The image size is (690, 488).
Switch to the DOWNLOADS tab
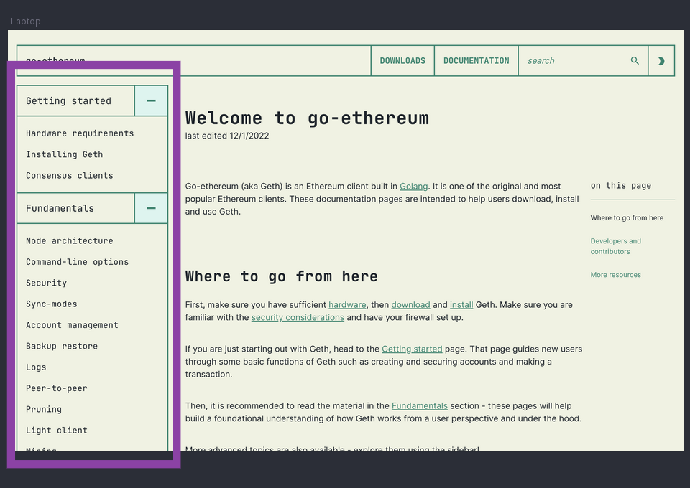pyautogui.click(x=402, y=60)
